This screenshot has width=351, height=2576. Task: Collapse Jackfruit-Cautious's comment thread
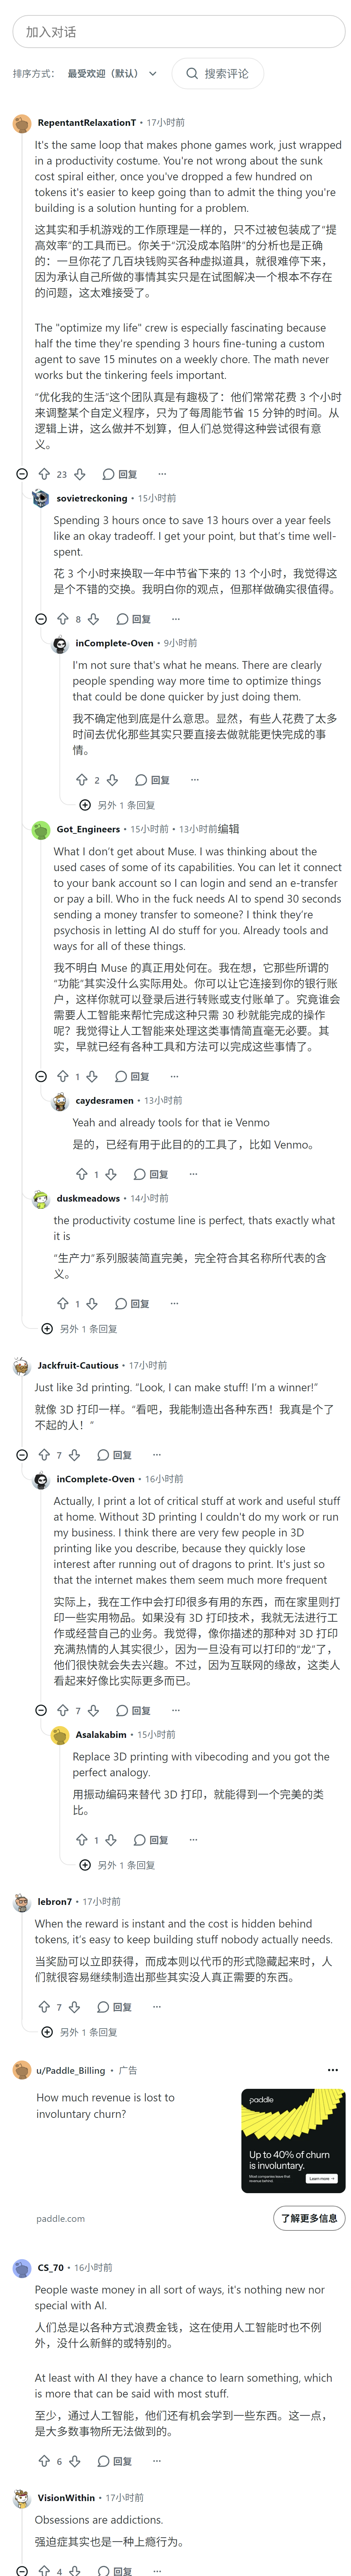point(22,1455)
